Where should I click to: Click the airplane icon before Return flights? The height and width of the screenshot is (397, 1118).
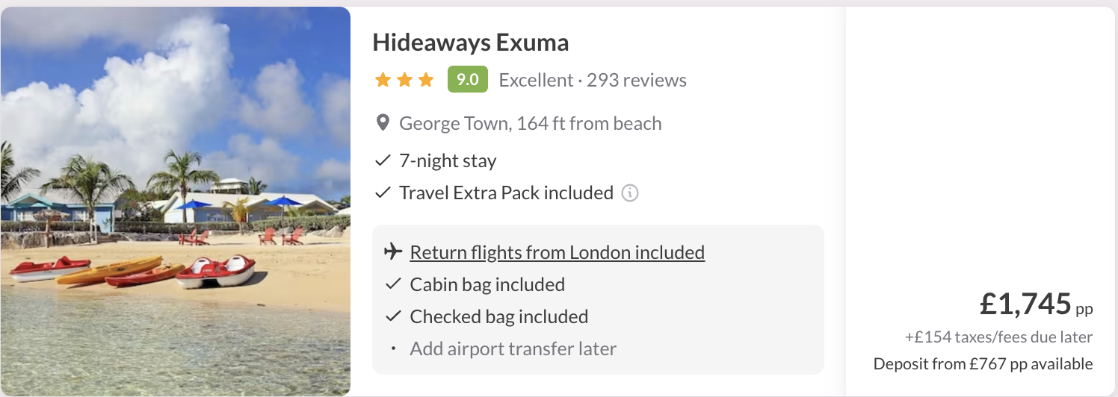point(393,252)
